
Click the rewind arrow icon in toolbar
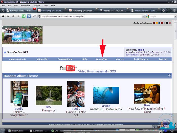coord(3,16)
